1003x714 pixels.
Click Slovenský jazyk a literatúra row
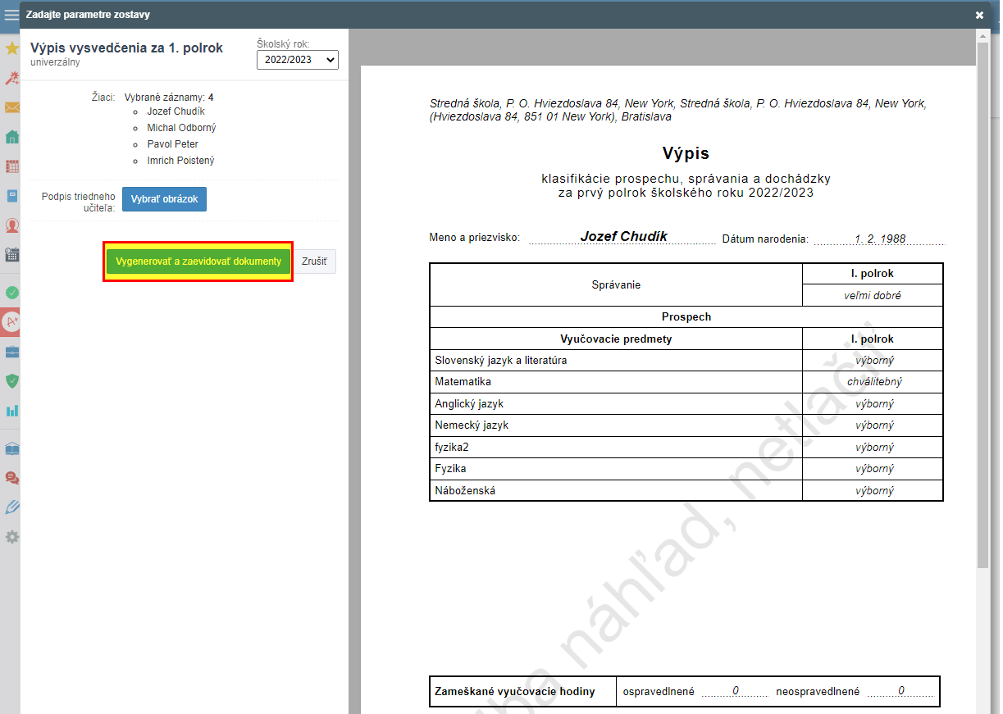click(x=686, y=361)
